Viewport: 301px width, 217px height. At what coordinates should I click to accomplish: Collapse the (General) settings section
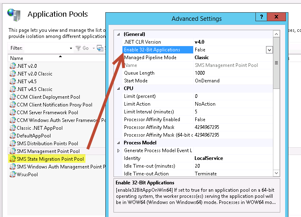pos(119,34)
